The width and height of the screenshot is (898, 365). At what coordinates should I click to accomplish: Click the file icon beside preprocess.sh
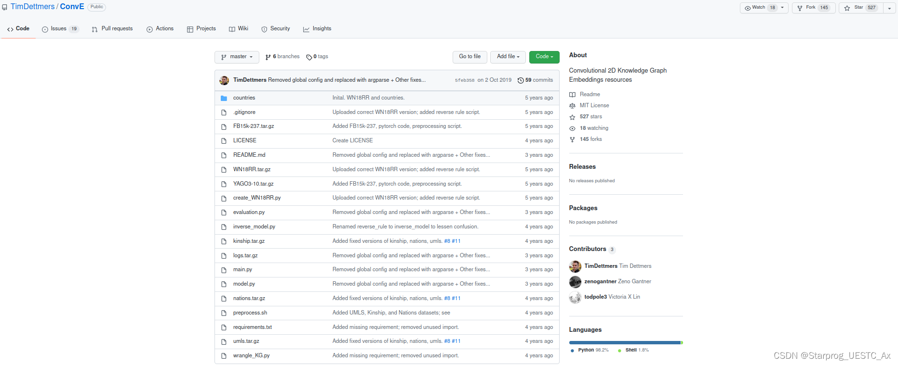224,313
